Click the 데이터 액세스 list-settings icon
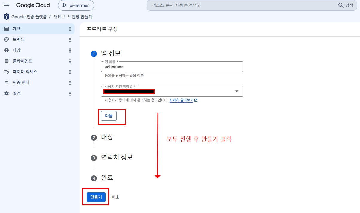 click(7, 72)
